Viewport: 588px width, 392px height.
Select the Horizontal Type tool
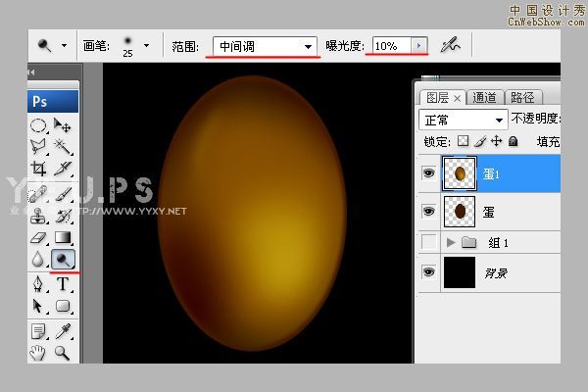[x=63, y=284]
